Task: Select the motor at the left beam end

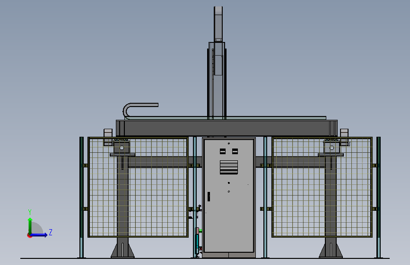Action: pyautogui.click(x=108, y=137)
